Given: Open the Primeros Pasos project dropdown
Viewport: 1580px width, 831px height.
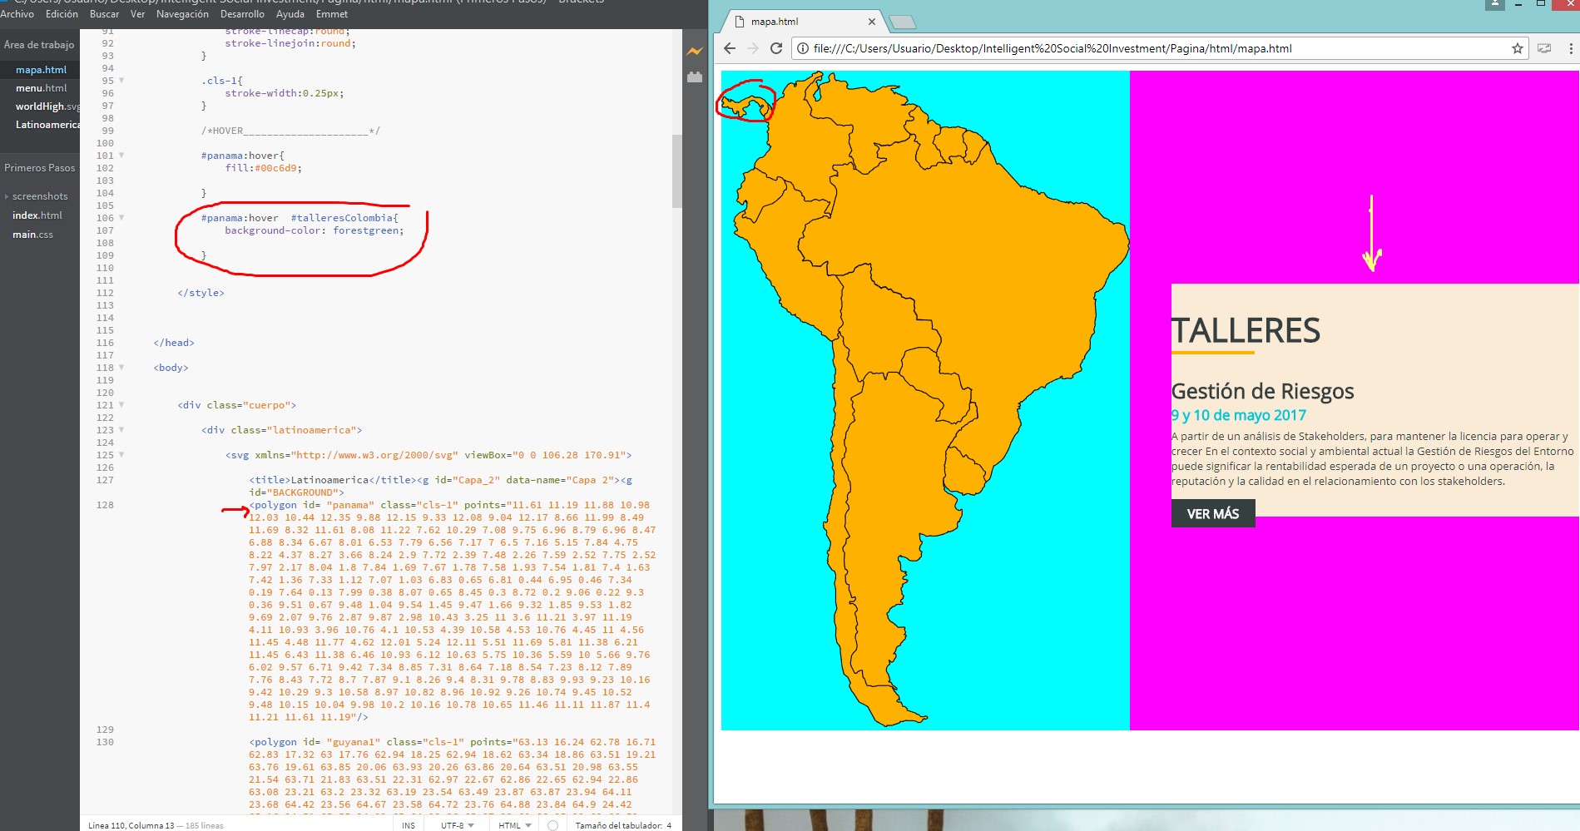Looking at the screenshot, I should click(x=40, y=168).
